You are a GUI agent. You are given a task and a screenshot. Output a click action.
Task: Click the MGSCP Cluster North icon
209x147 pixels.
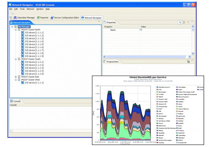click(19, 30)
